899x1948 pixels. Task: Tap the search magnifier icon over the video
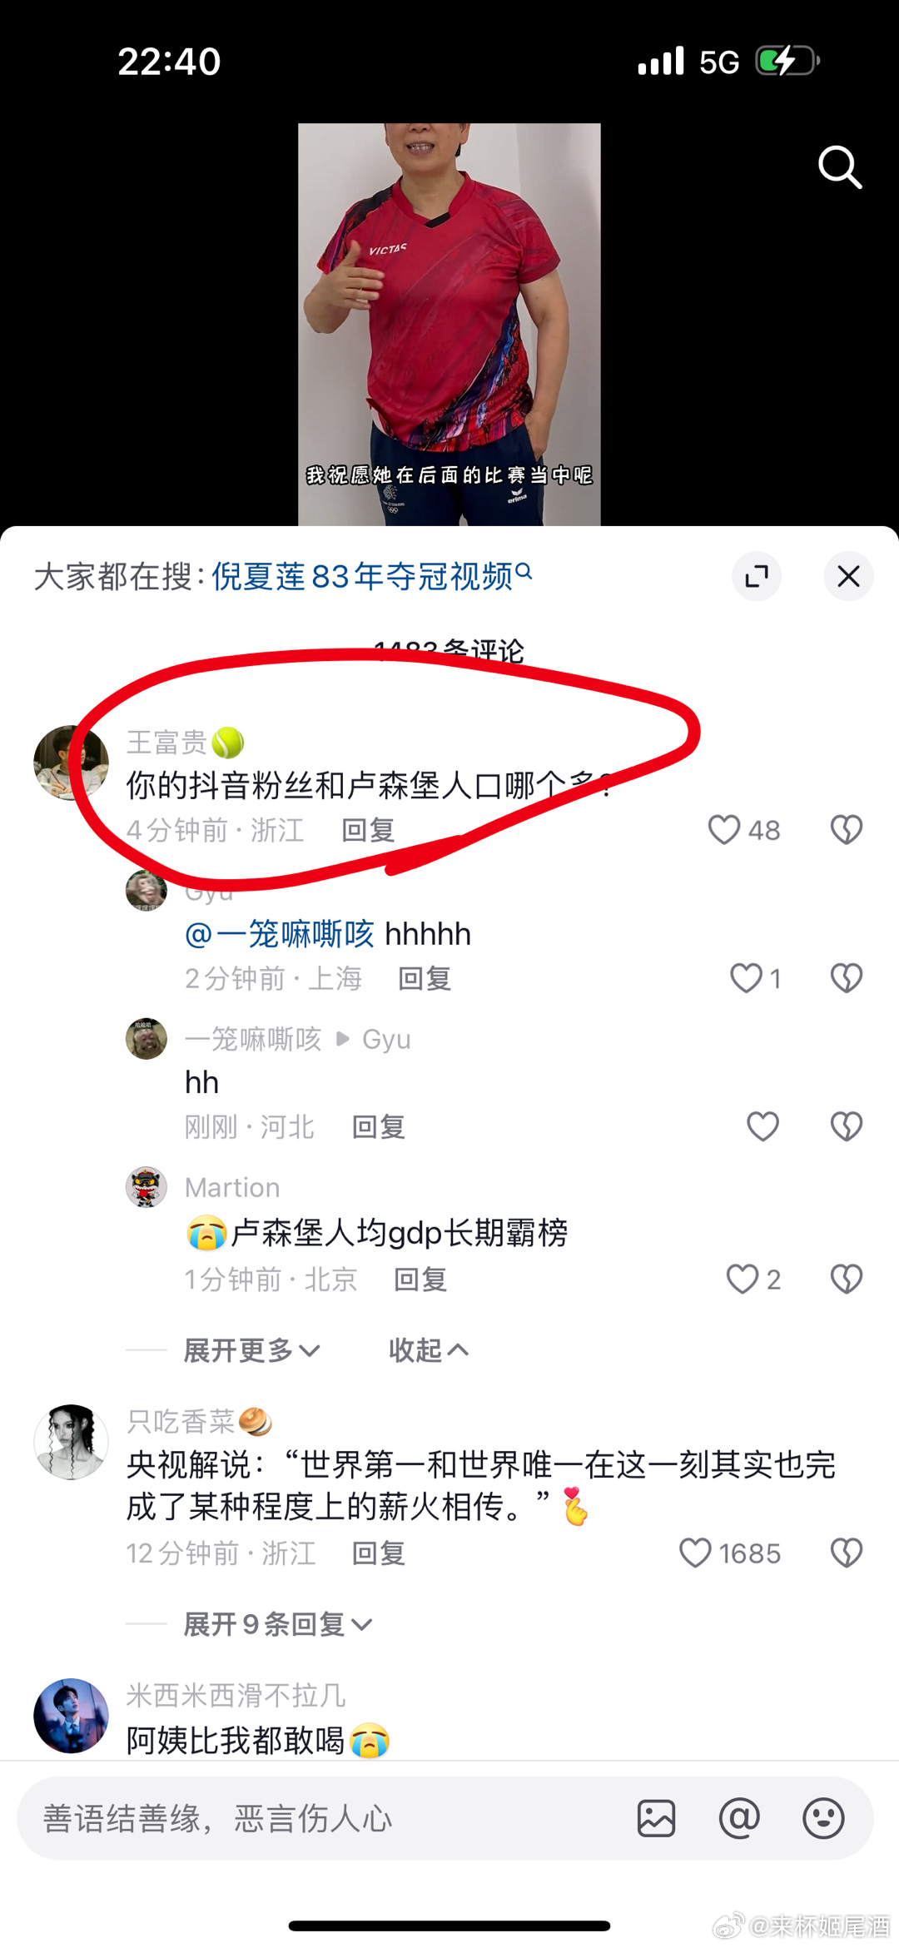coord(839,167)
